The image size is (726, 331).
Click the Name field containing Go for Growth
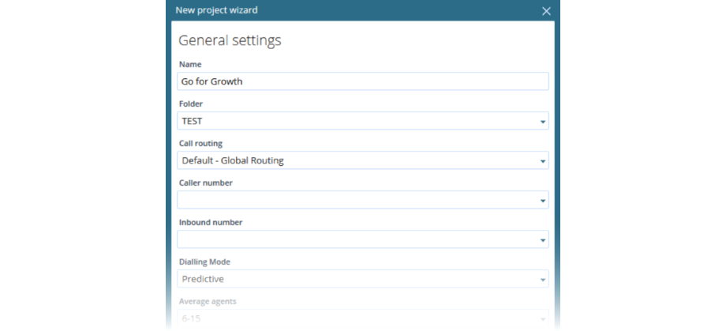click(x=363, y=81)
